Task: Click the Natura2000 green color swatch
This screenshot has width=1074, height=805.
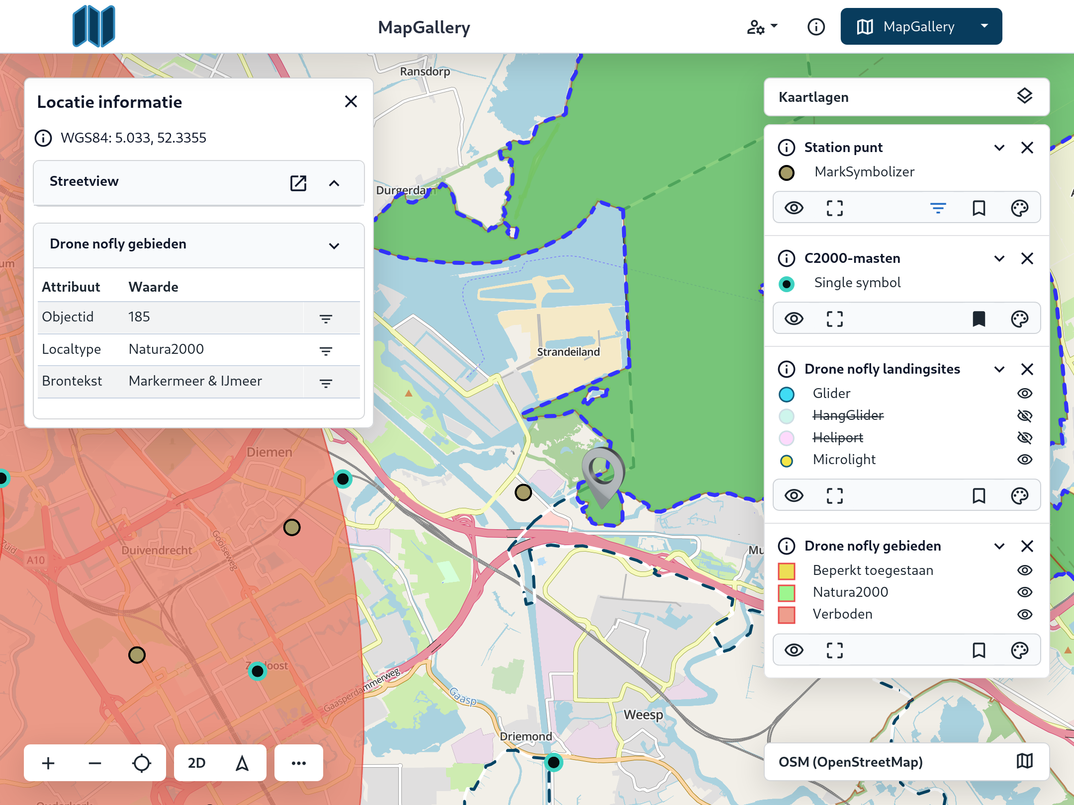Action: point(787,592)
